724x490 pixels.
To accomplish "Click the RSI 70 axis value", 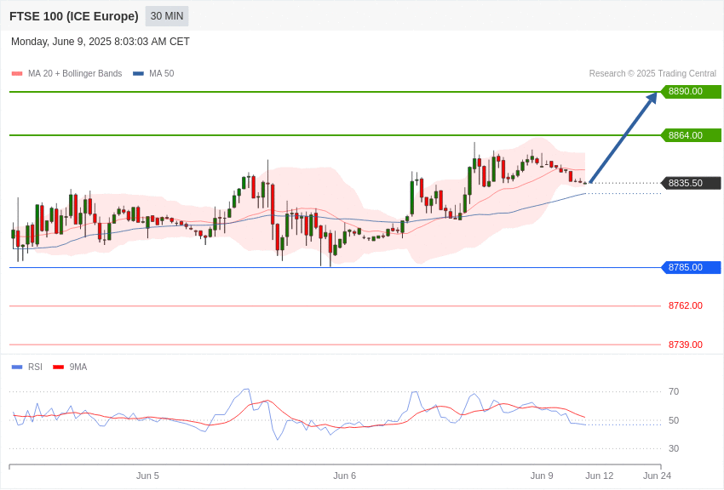I will pos(674,392).
